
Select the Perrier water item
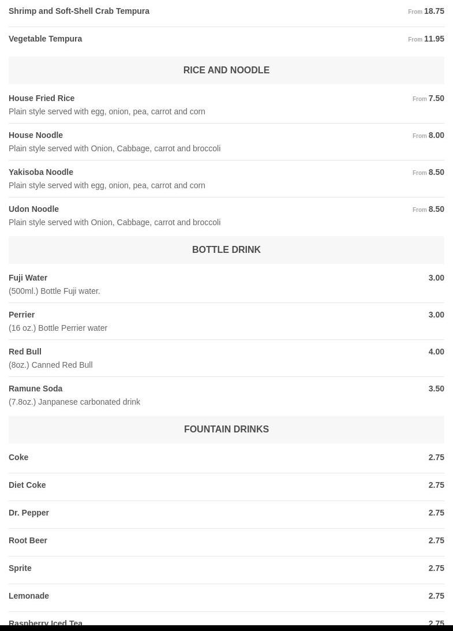22,315
